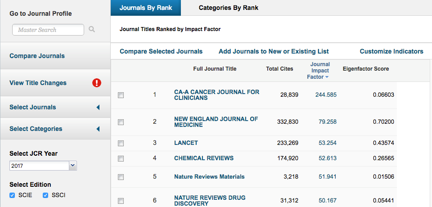Click the Eigenfactor Score column header
The width and height of the screenshot is (432, 207).
coord(366,69)
